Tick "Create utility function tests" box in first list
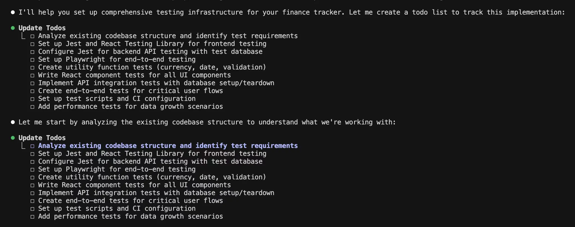This screenshot has height=227, width=575. tap(33, 68)
